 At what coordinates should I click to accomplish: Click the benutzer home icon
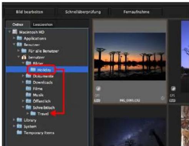tap(24, 57)
